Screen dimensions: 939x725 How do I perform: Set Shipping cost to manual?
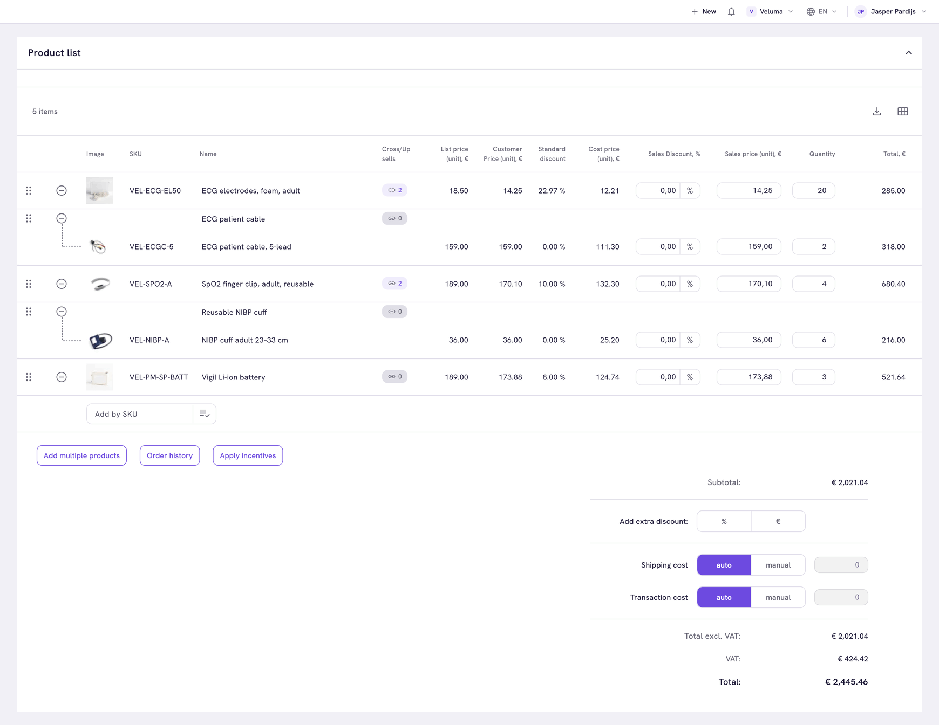click(778, 565)
